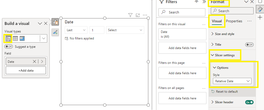Click the Date slicer header text

pos(69,22)
